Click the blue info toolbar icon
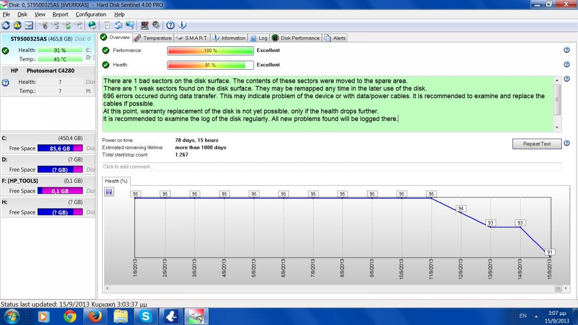578x325 pixels. point(182,25)
